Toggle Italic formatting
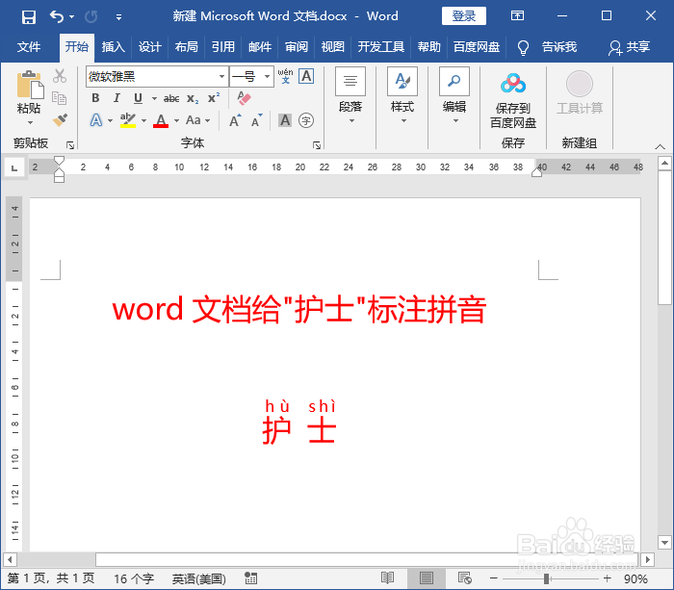Image resolution: width=674 pixels, height=590 pixels. 117,98
